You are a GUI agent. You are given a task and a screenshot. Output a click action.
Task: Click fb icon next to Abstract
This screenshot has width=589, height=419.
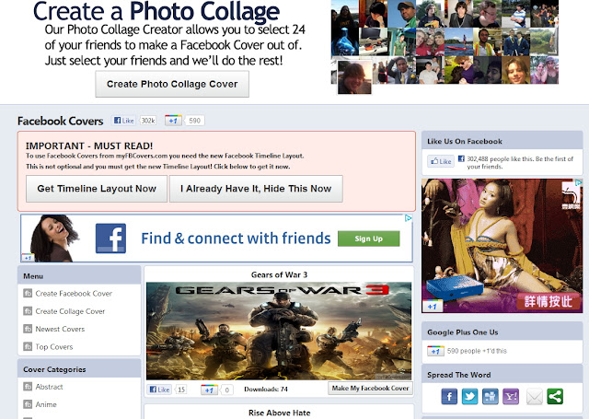click(28, 386)
